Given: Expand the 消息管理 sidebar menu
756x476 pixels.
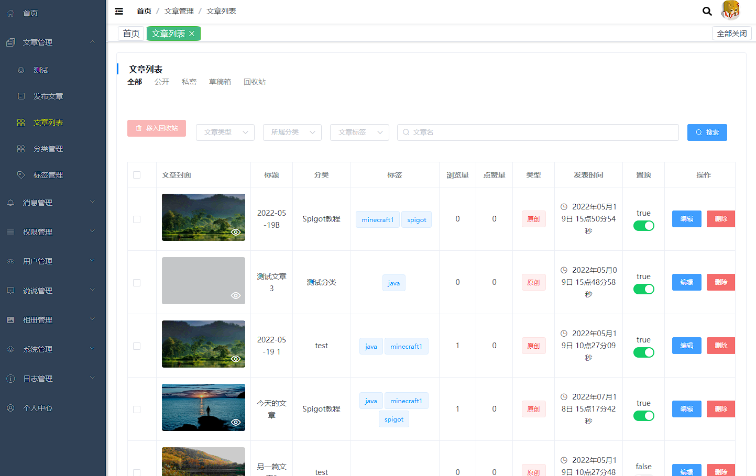Looking at the screenshot, I should 52,203.
